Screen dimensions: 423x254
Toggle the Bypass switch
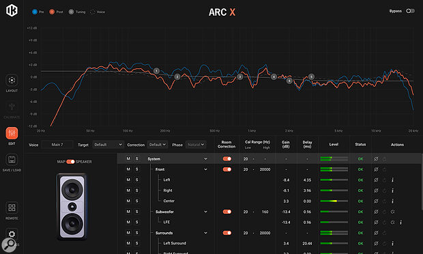[x=410, y=11]
